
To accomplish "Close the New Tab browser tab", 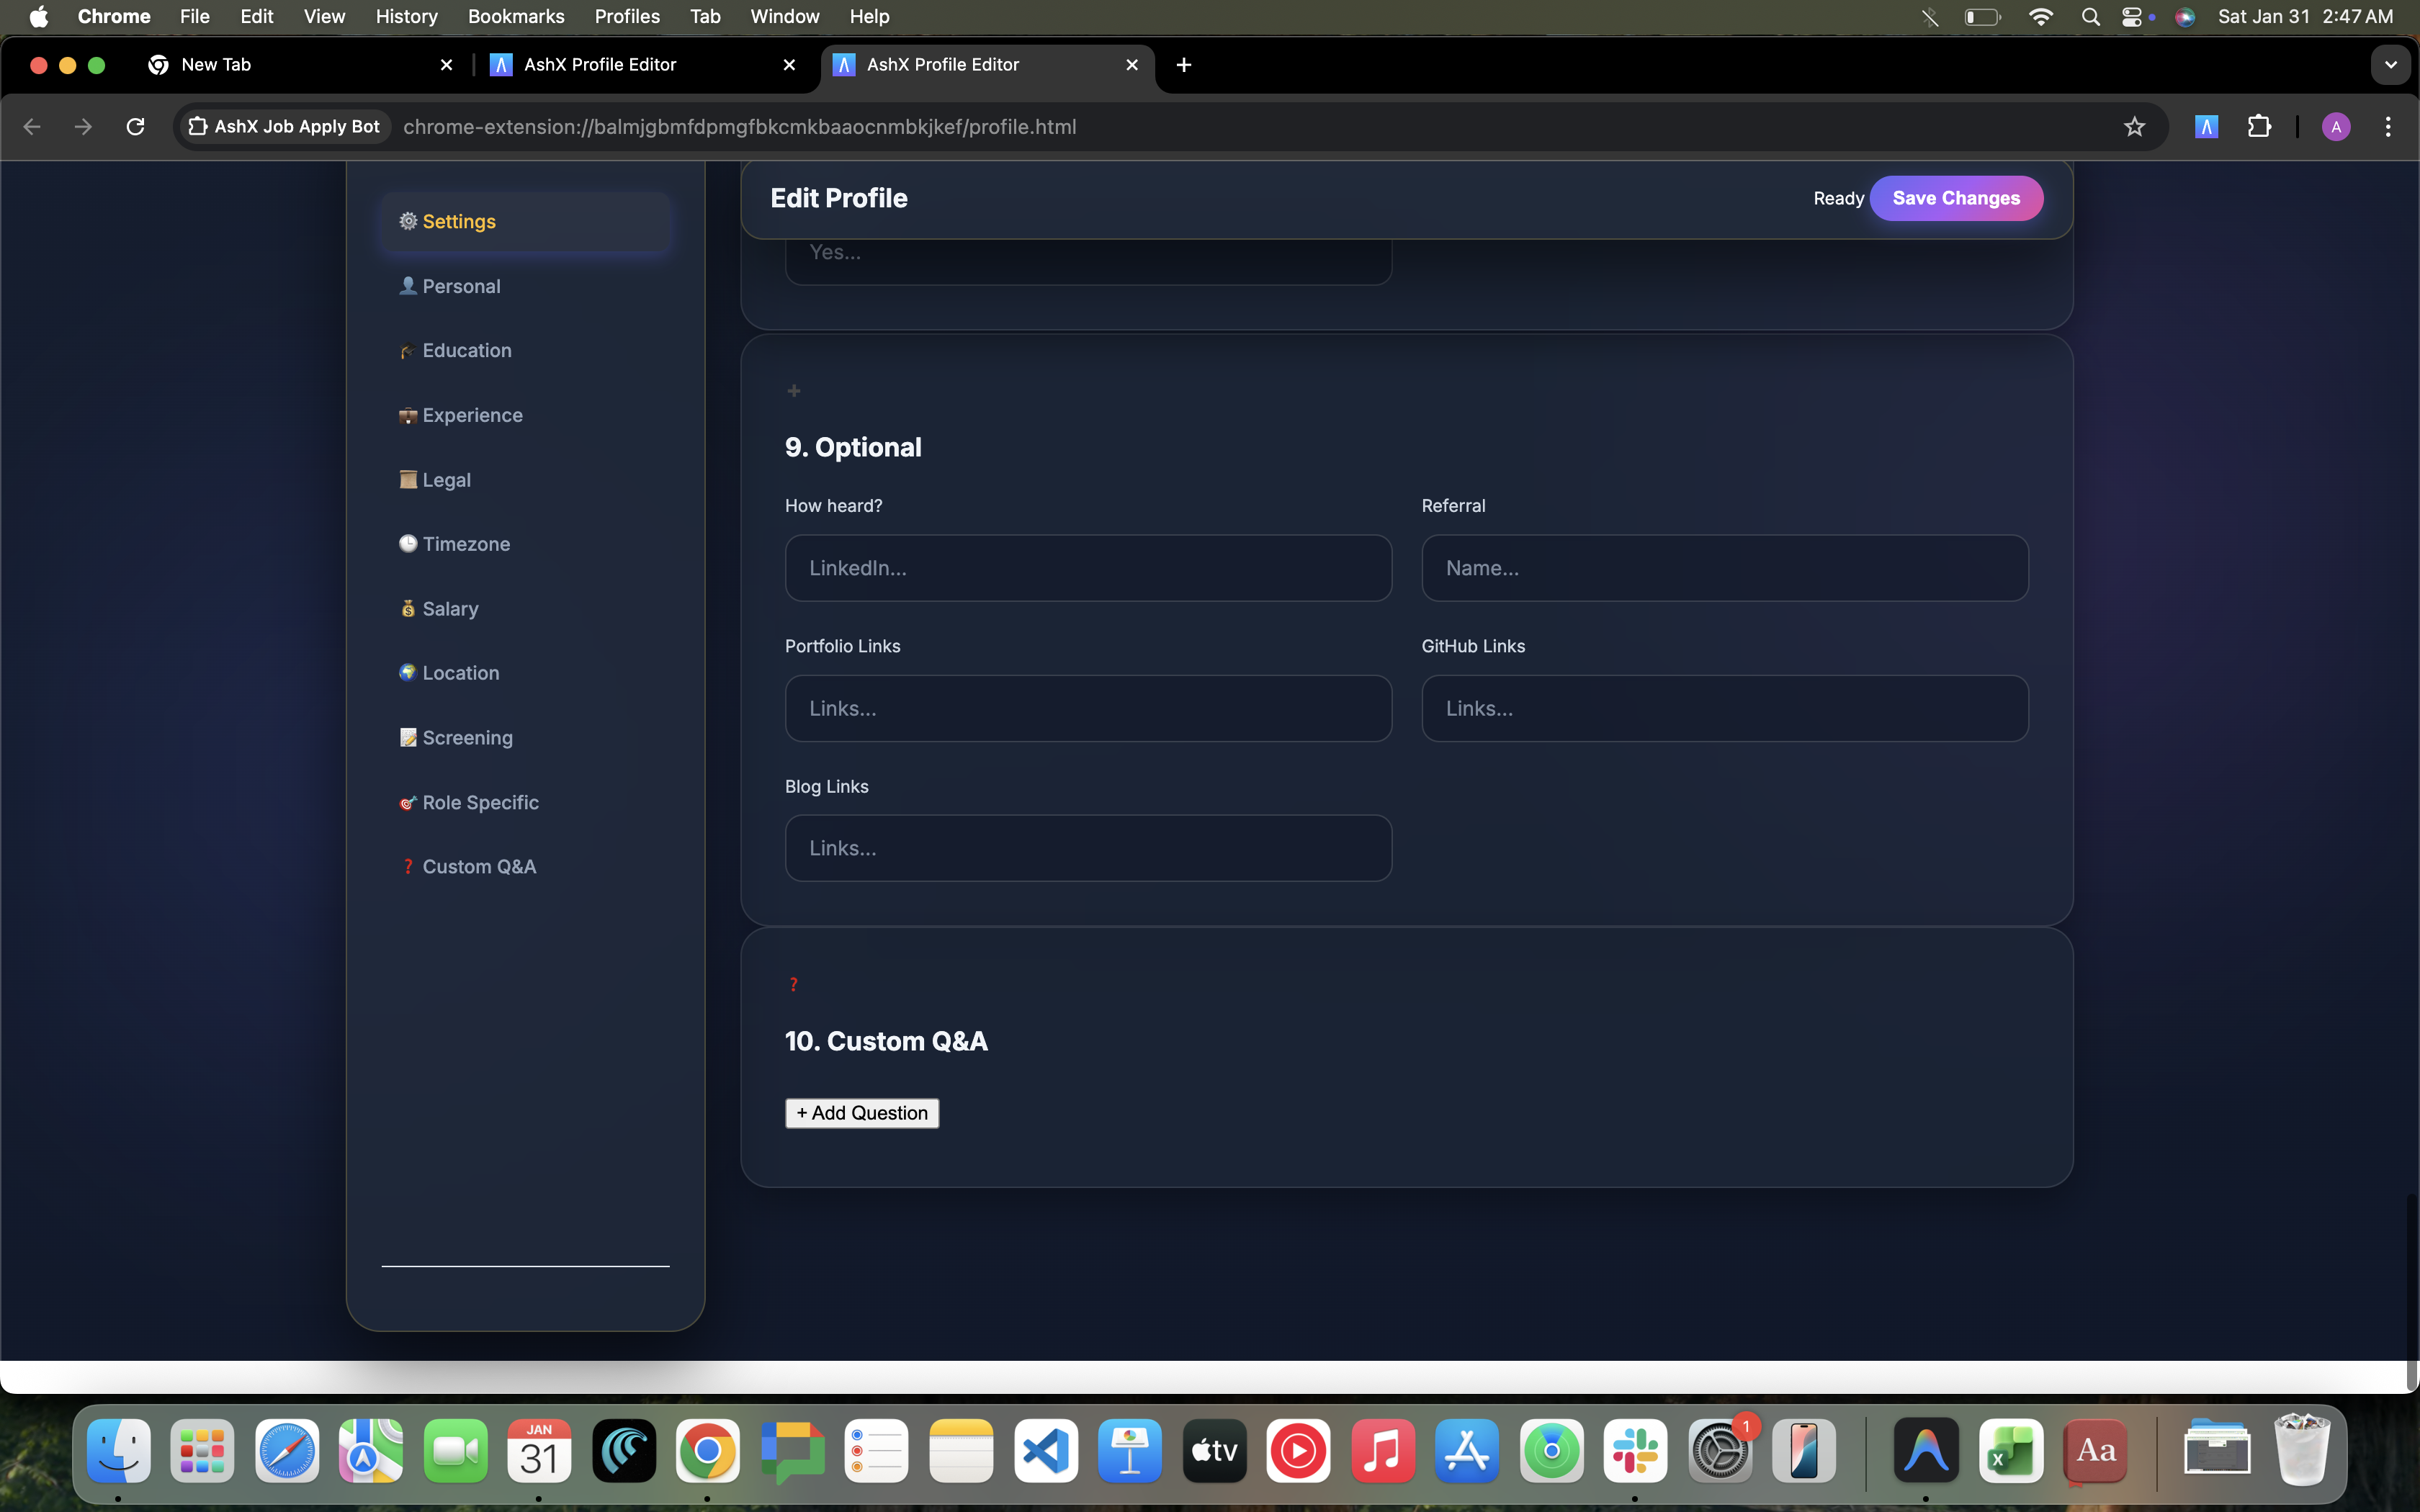I will (446, 65).
